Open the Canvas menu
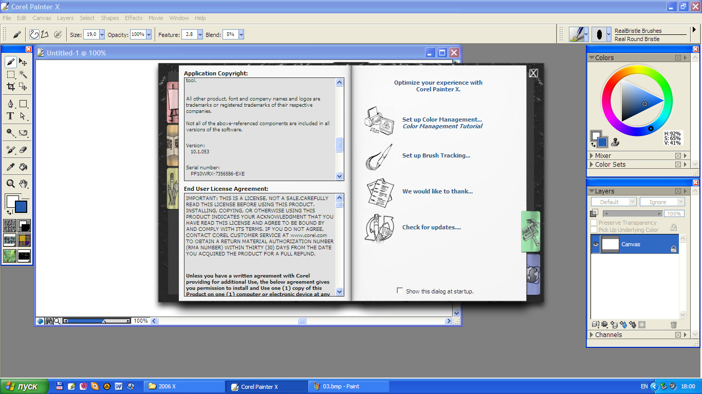 click(x=42, y=18)
